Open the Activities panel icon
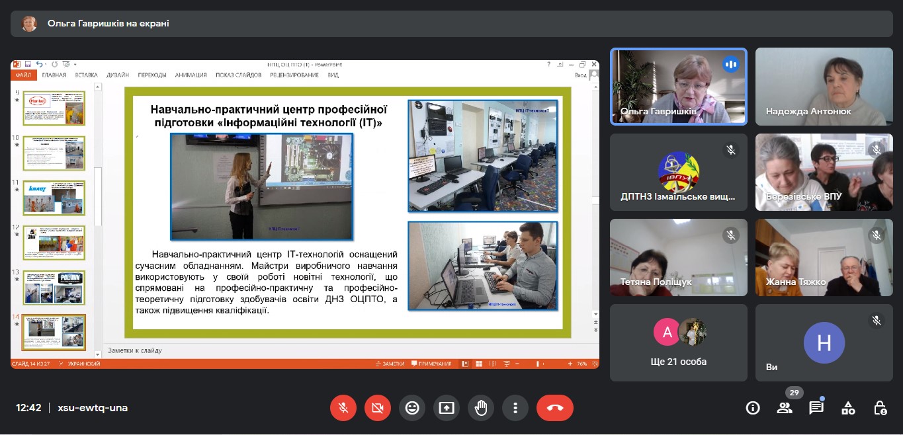Image resolution: width=903 pixels, height=435 pixels. [x=848, y=408]
